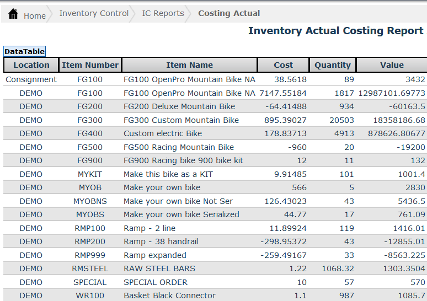Open Inventory Control breadcrumb link
427x301 pixels.
tap(94, 13)
